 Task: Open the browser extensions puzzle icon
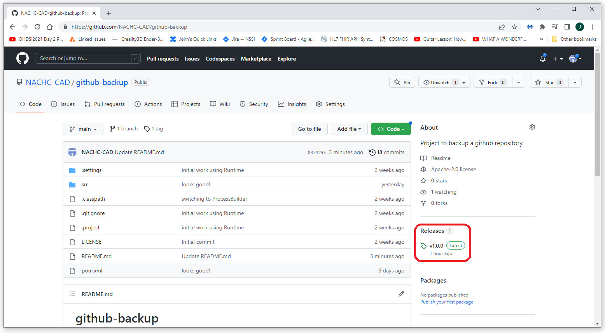(x=542, y=27)
